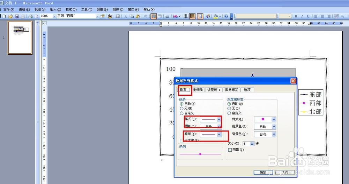Viewport: 349px width, 184px height.
Task: Click the Chart Type toolbar icon
Action: tap(176, 16)
